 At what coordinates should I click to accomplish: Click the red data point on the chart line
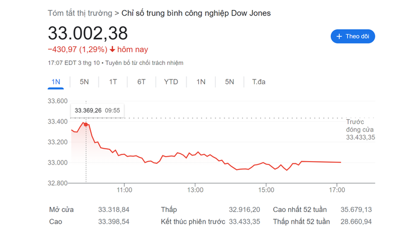pyautogui.click(x=86, y=124)
